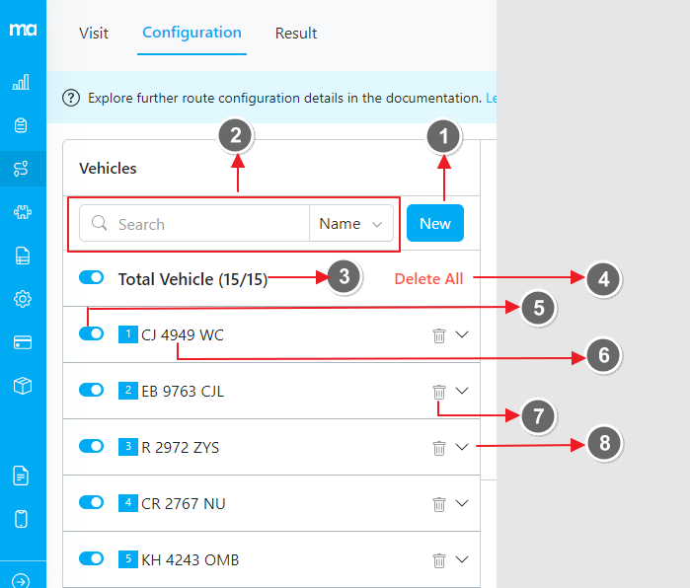
Task: Open the Name search filter dropdown
Action: point(350,224)
